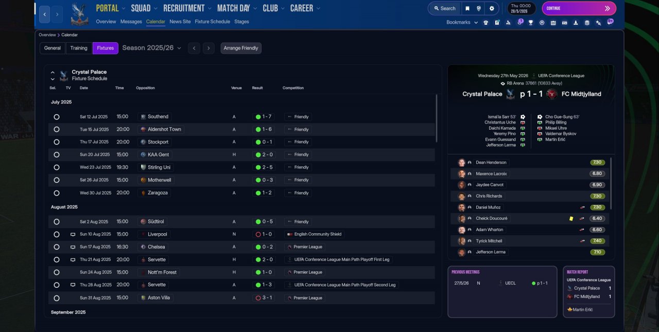
Task: Expand the Match Day menu chevron
Action: coord(254,8)
